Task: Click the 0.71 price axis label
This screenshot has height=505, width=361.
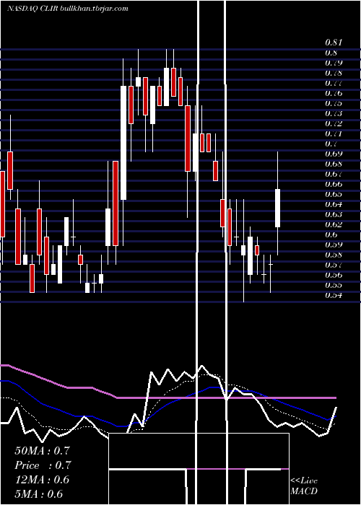Action: coord(334,133)
